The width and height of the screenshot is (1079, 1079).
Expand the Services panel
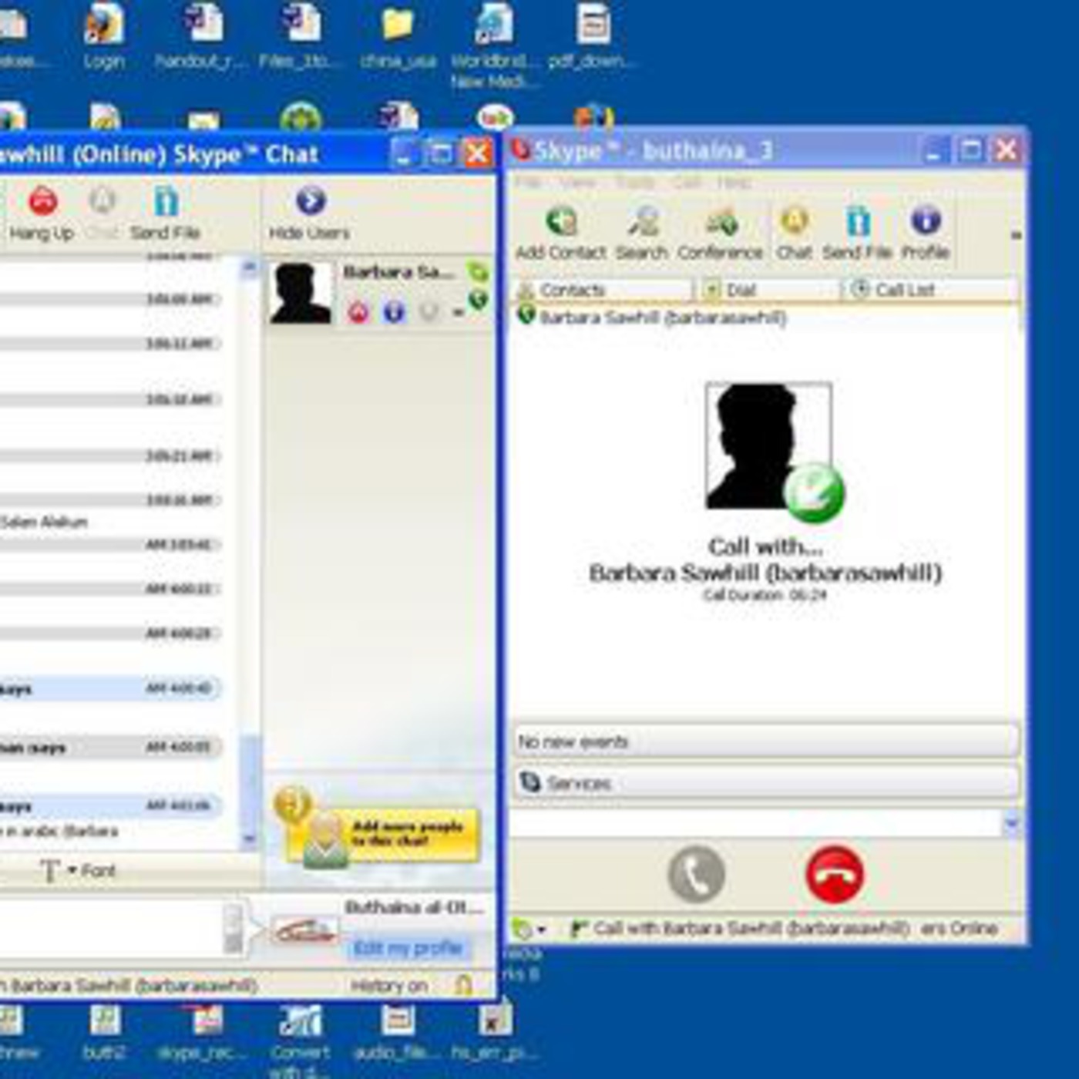click(766, 783)
